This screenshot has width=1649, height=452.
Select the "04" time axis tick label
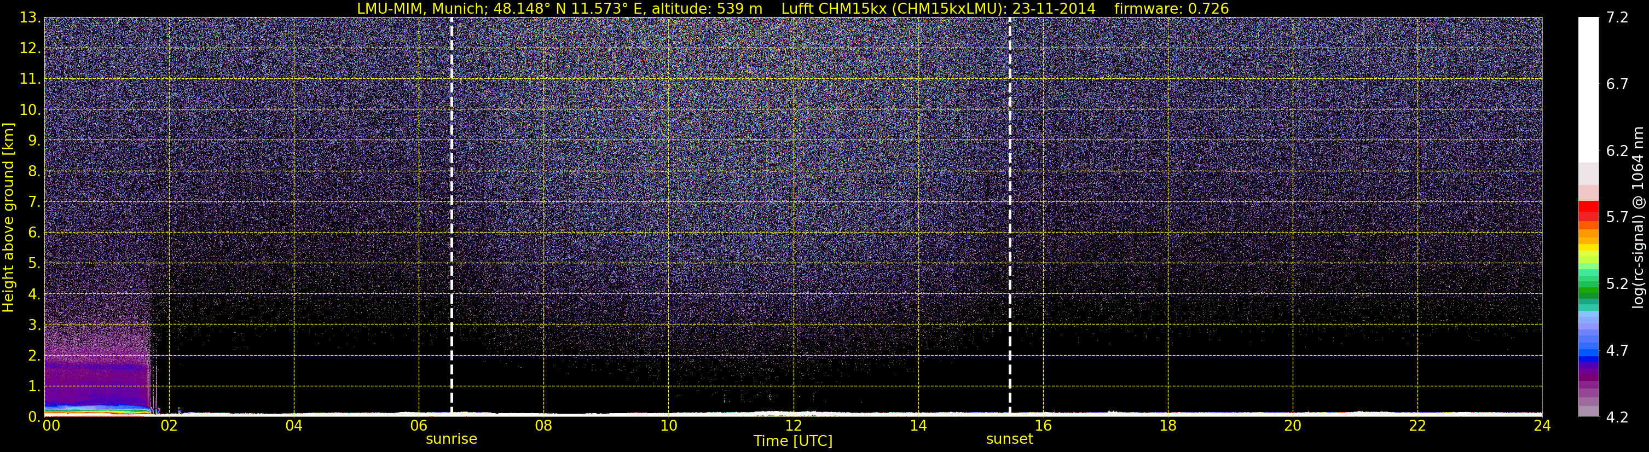[294, 426]
